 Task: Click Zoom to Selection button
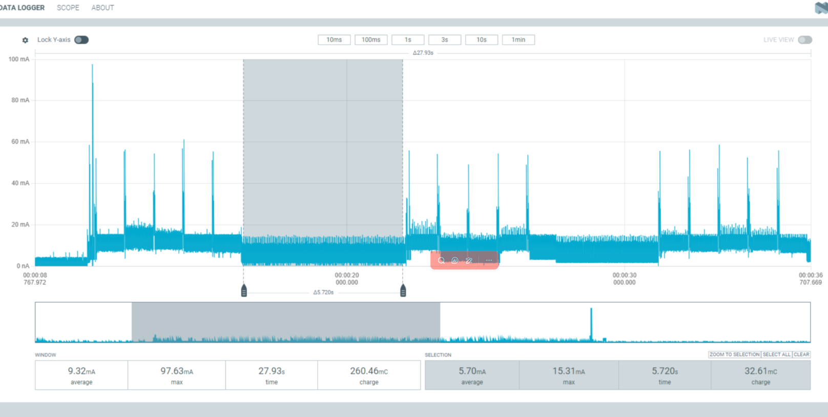coord(734,355)
